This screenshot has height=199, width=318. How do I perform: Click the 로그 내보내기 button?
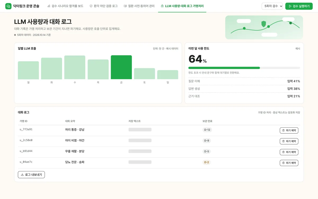click(31, 175)
